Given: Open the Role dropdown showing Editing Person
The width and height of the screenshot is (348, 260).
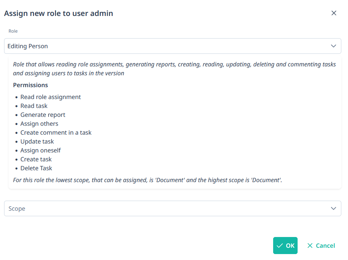Looking at the screenshot, I should 167,46.
